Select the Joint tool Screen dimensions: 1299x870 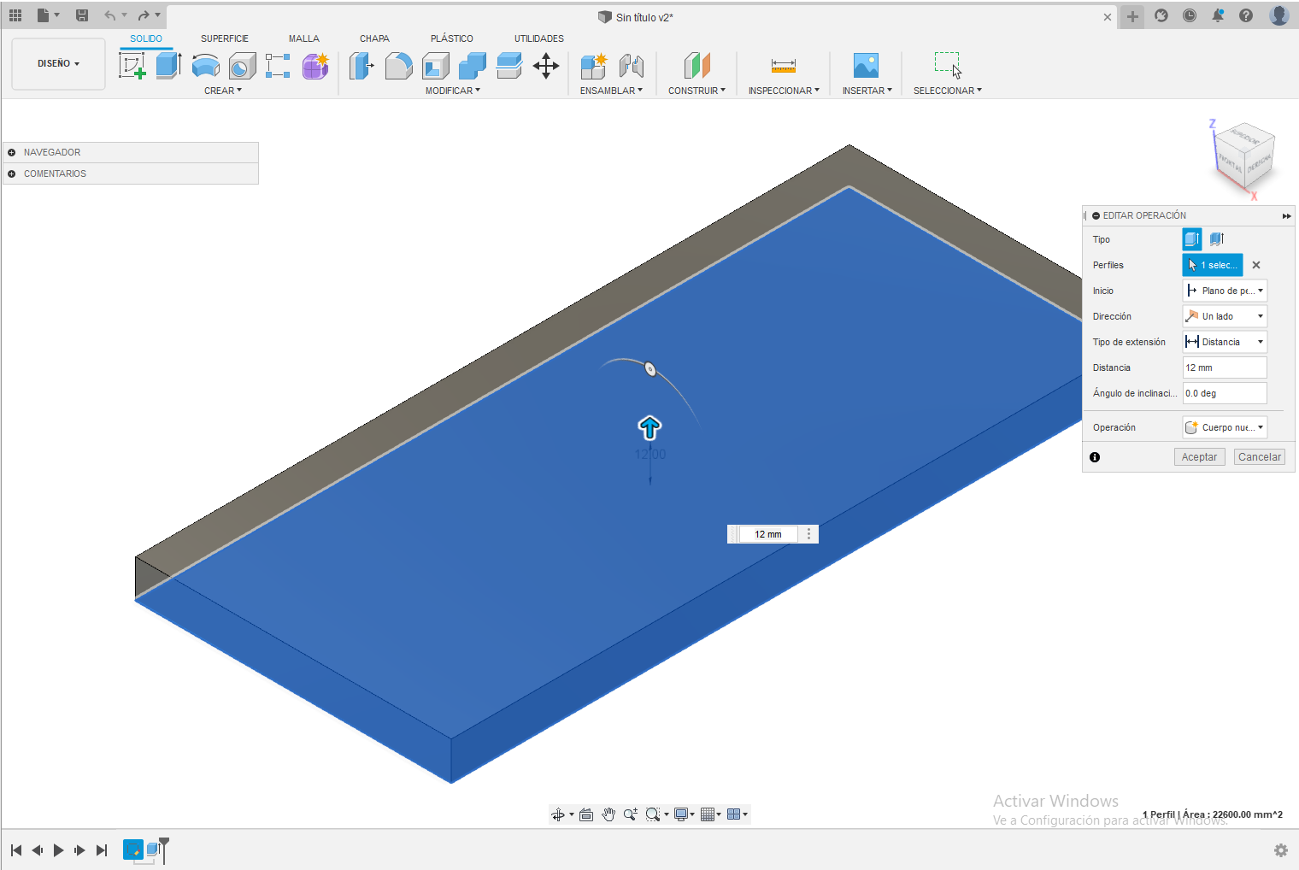point(631,66)
